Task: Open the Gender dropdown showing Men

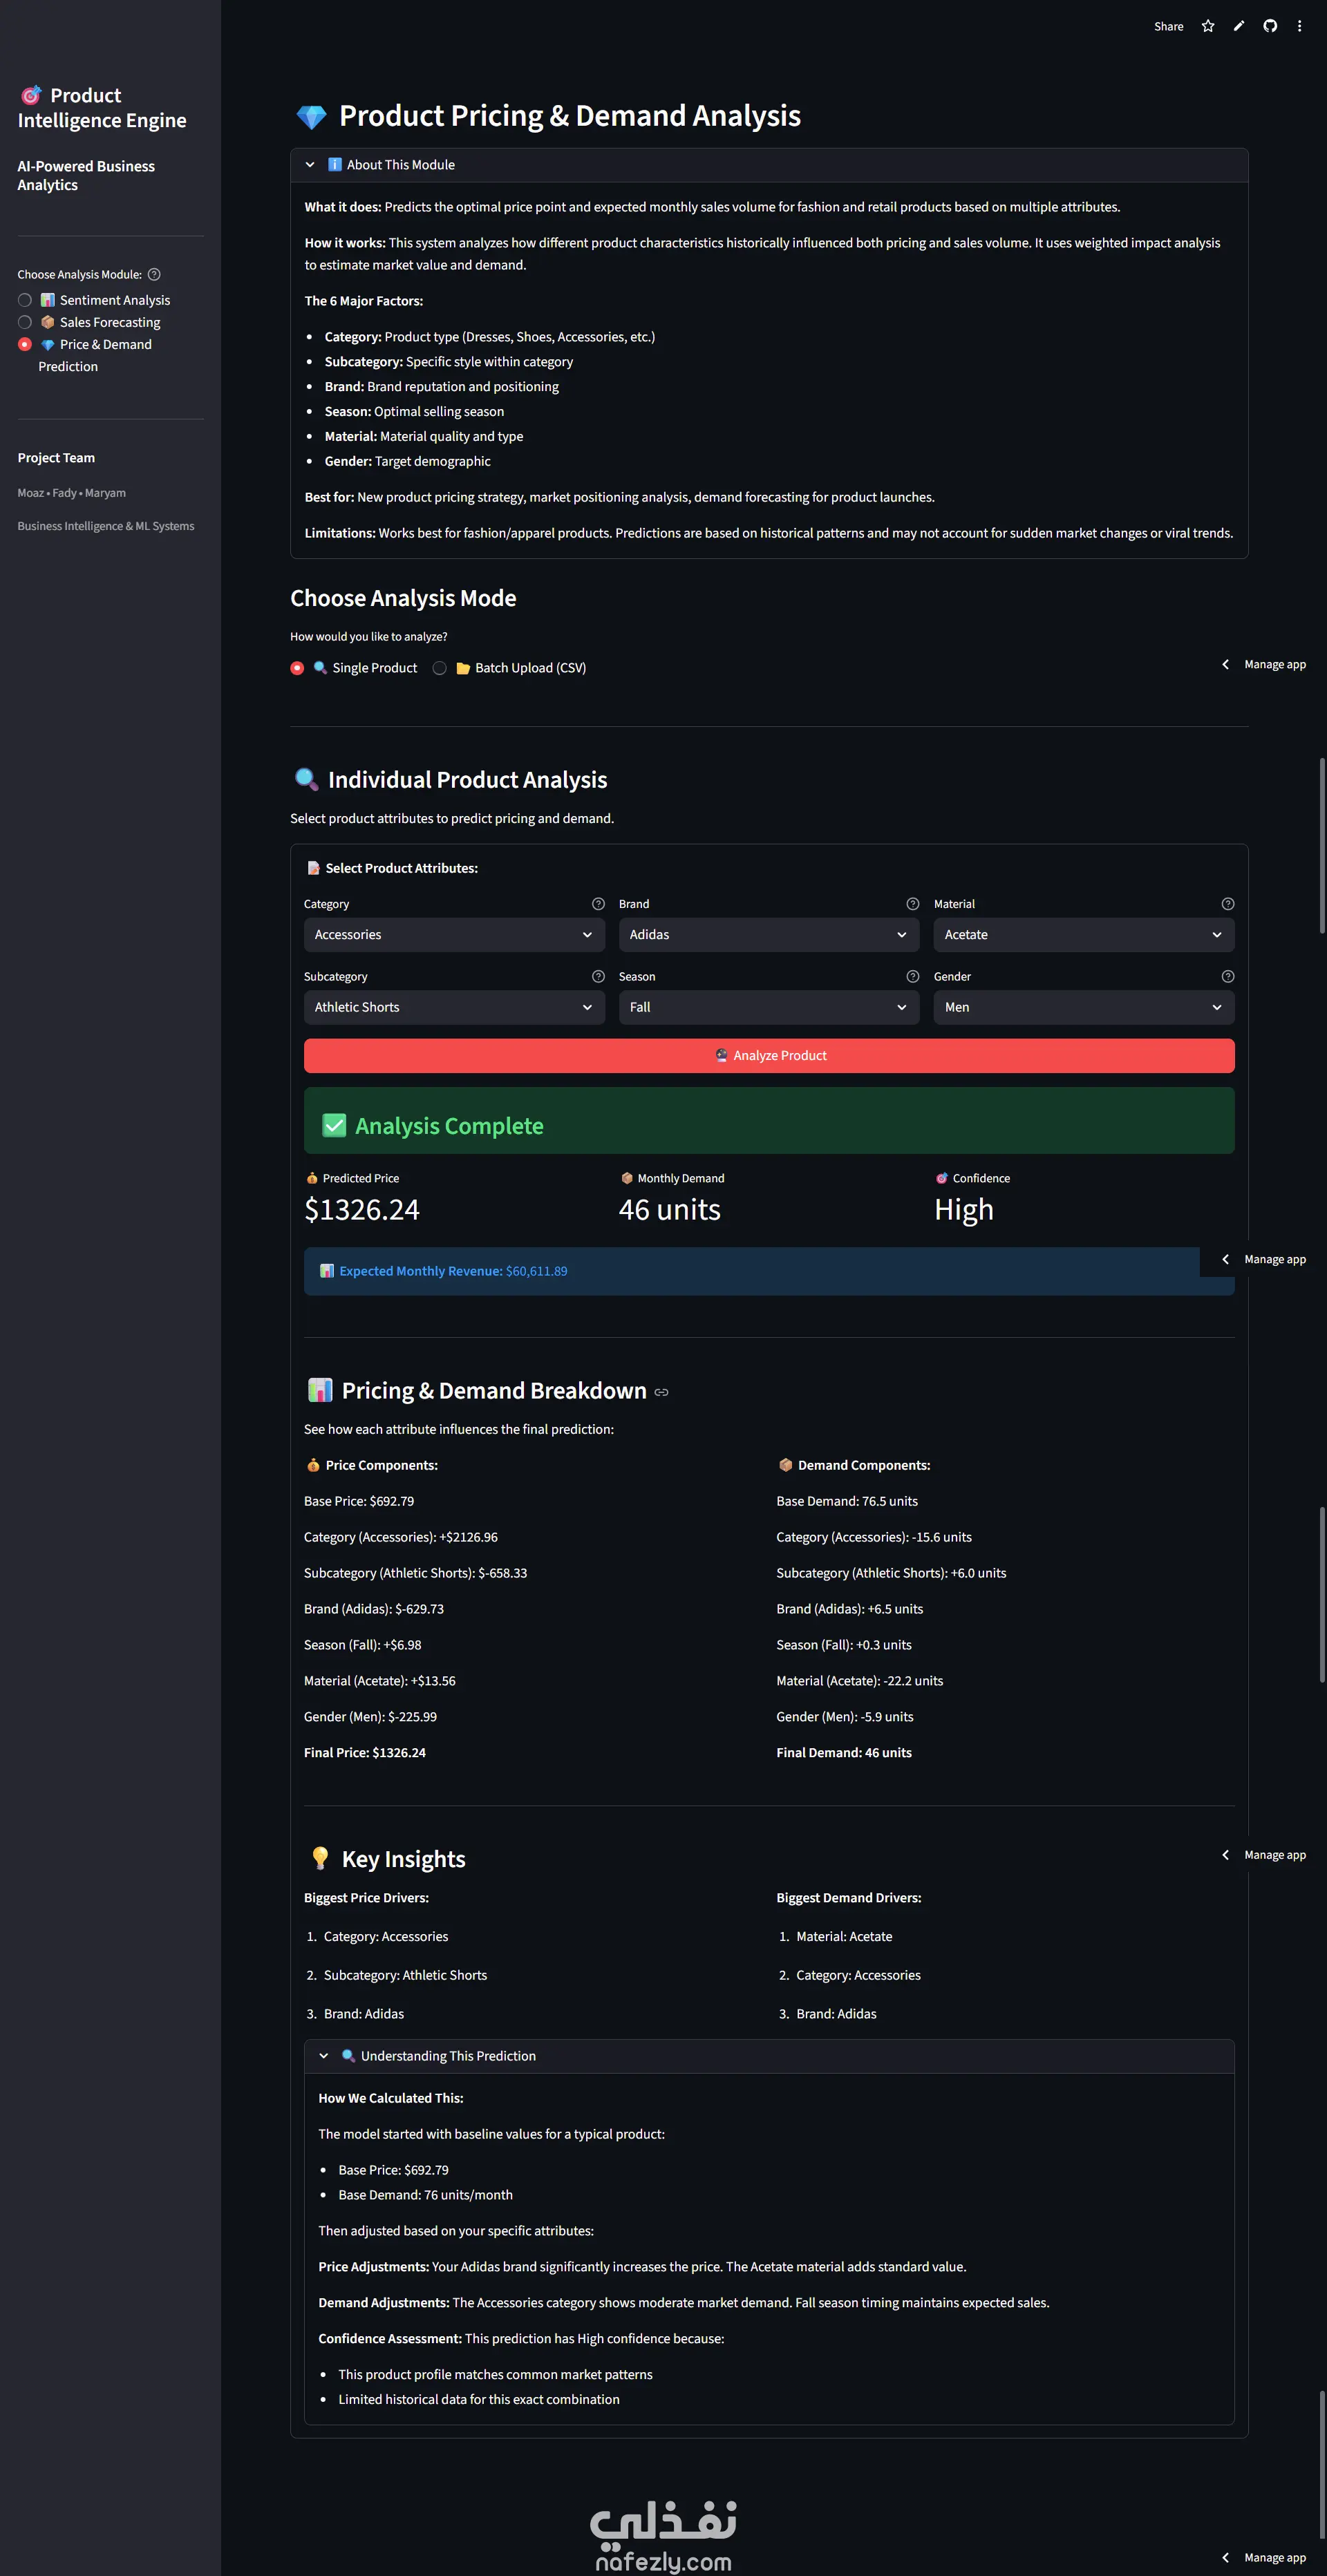Action: 1083,1007
